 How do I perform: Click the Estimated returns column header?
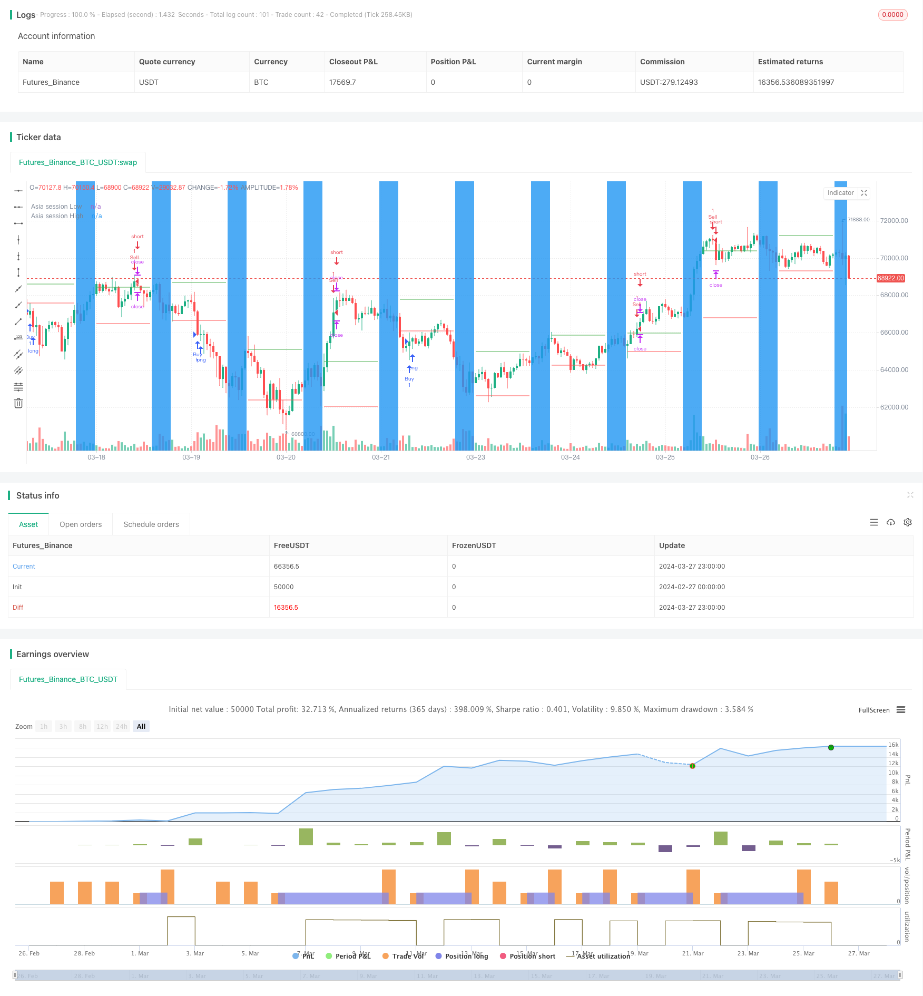click(790, 62)
